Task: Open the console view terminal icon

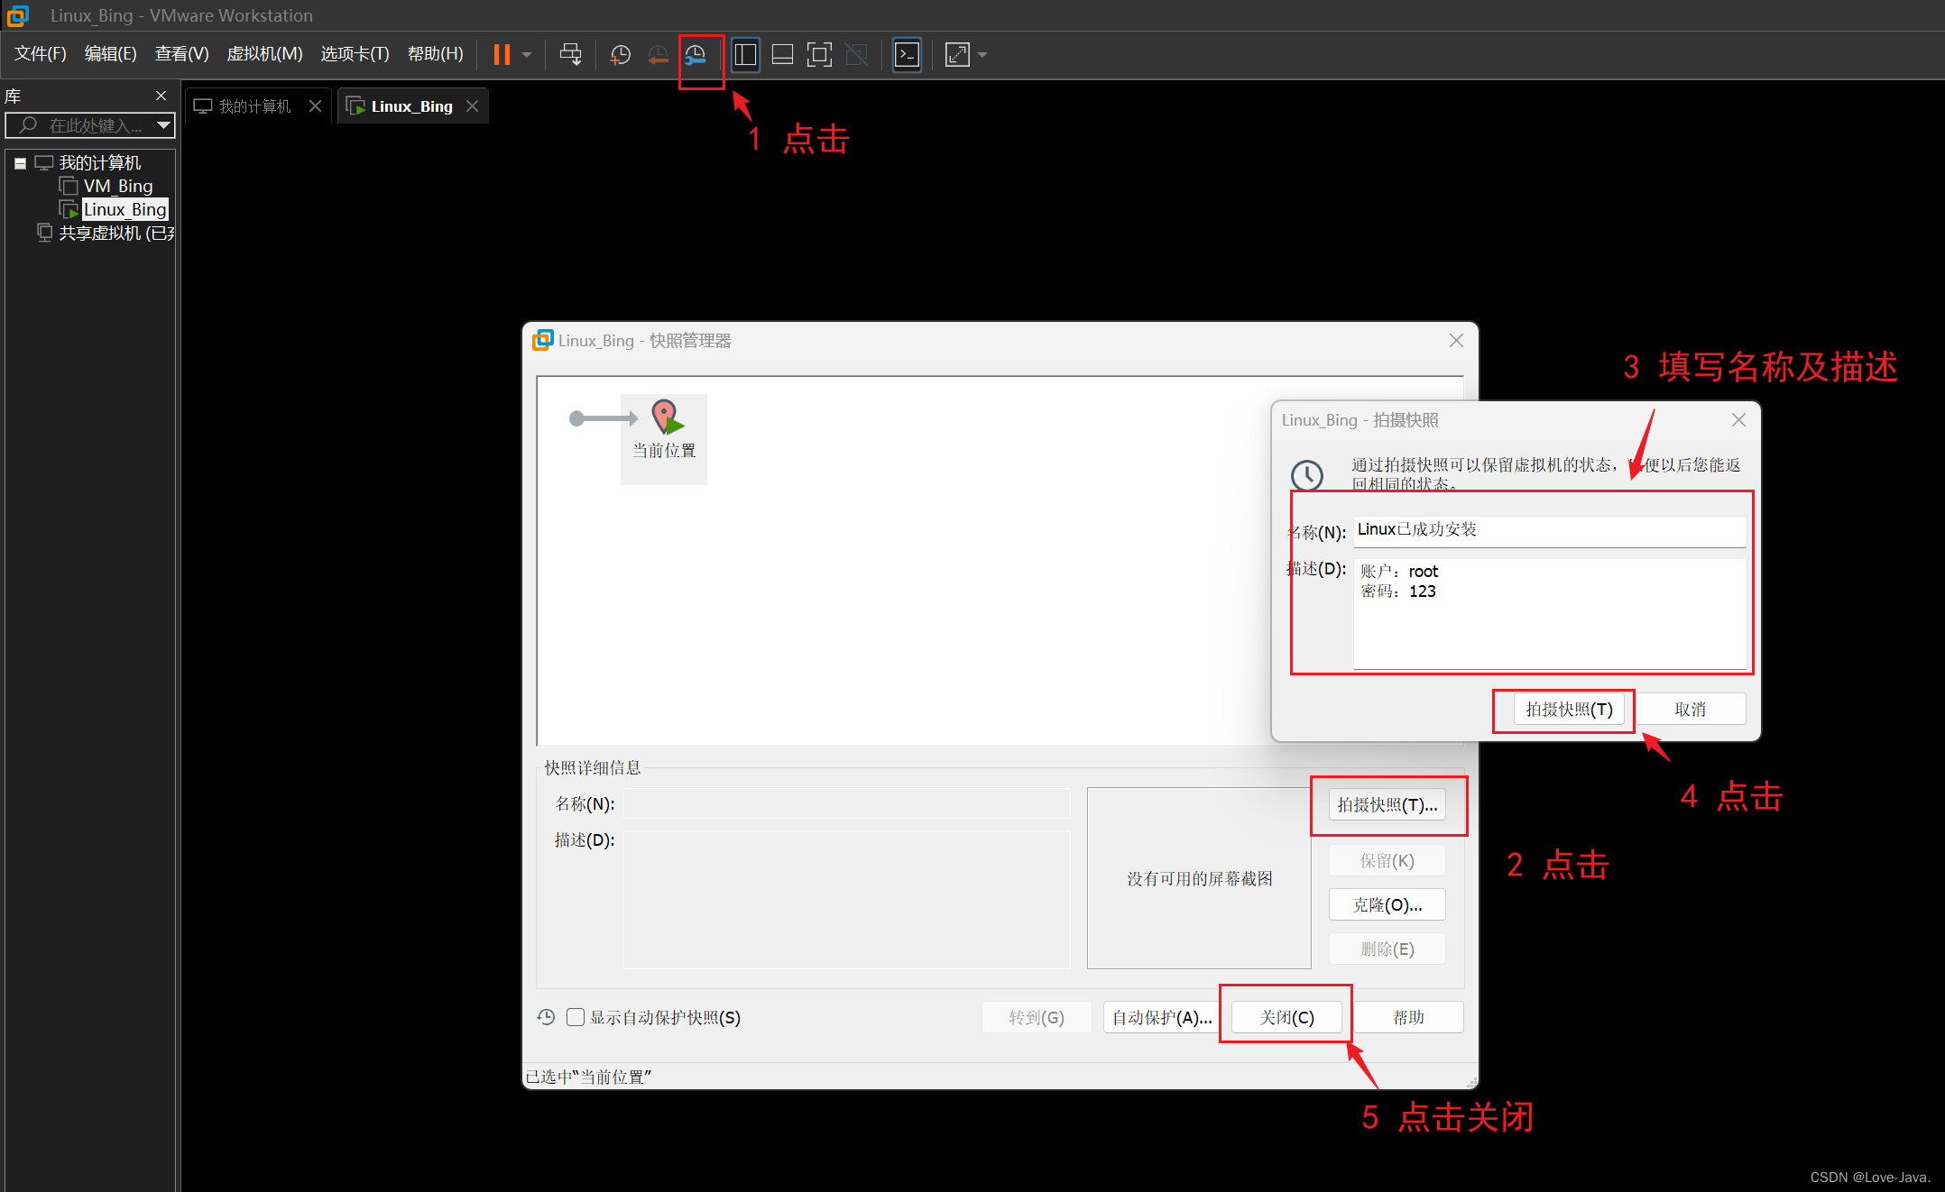Action: pyautogui.click(x=907, y=55)
